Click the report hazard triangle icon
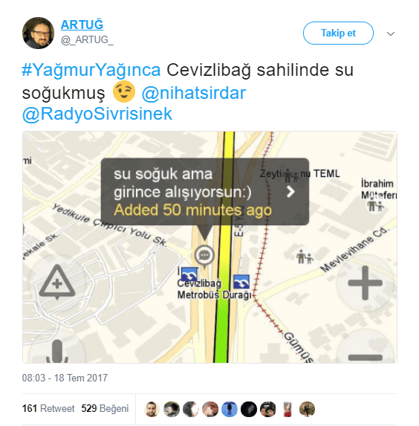 pos(57,282)
